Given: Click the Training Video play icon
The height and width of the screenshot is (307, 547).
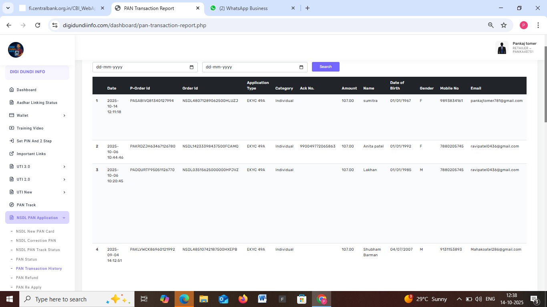Looking at the screenshot, I should [12, 128].
